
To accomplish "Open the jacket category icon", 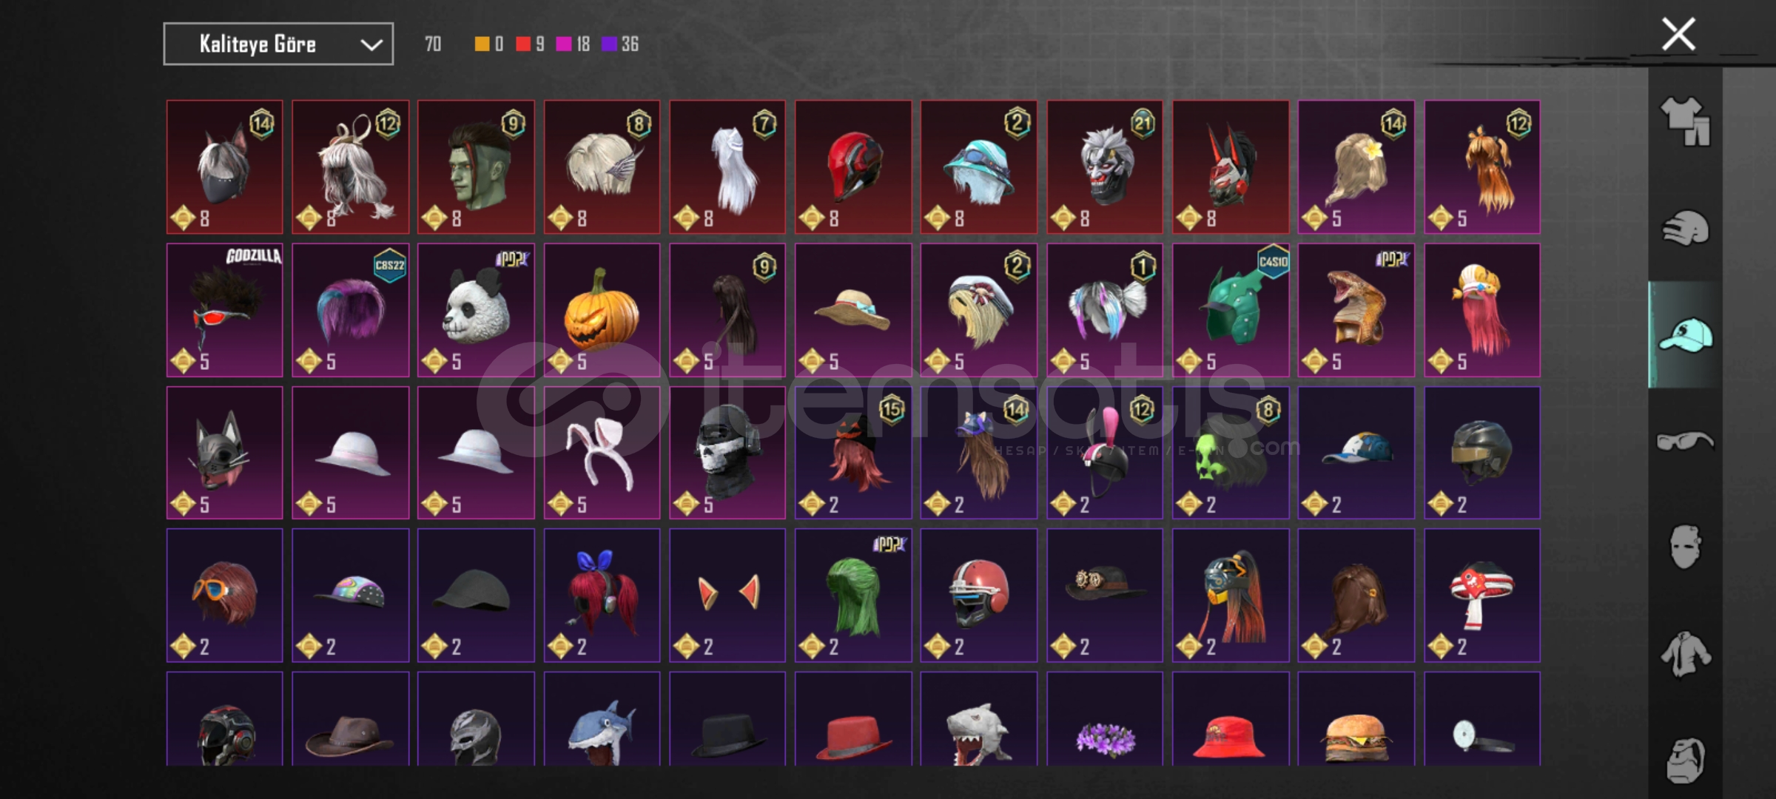I will click(x=1685, y=654).
